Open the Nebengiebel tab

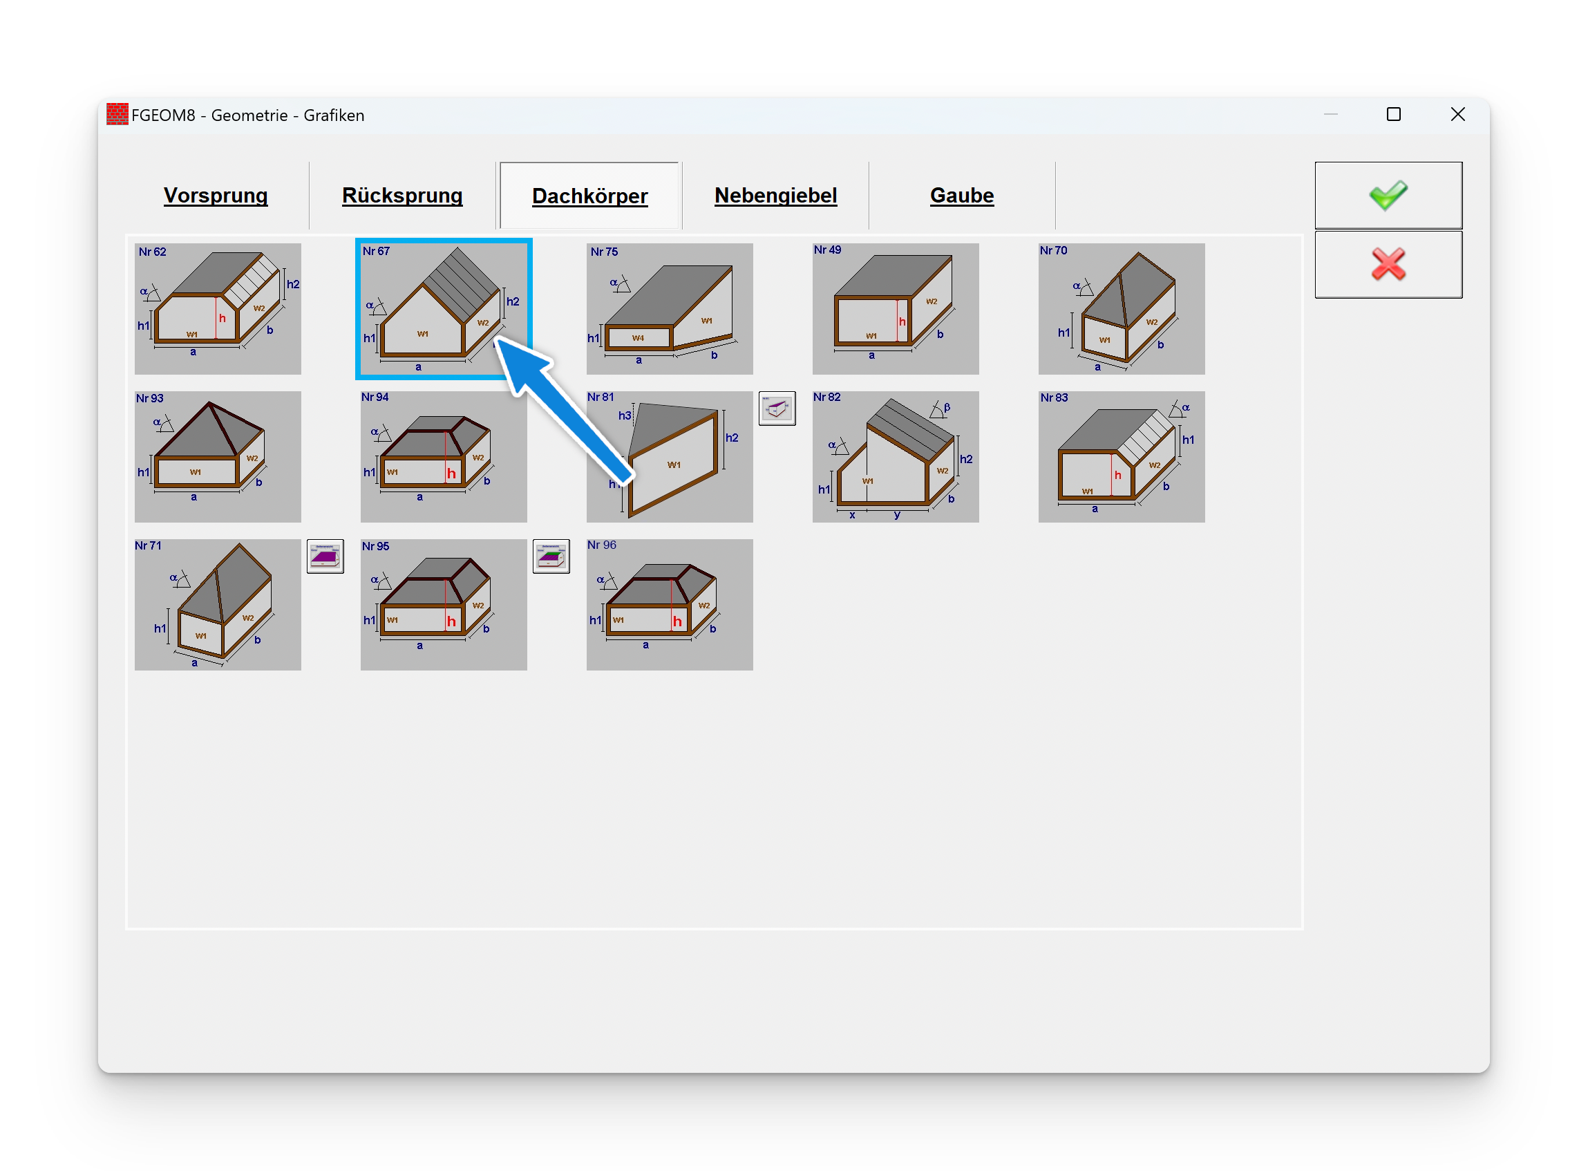pos(775,196)
